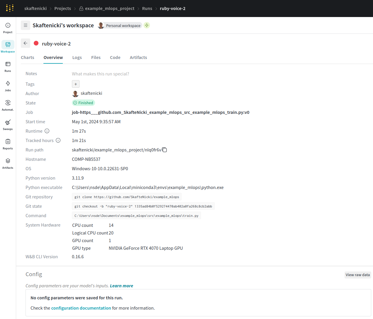Toggle the workspace hamburger menu panel
Image resolution: width=373 pixels, height=319 pixels.
pyautogui.click(x=26, y=26)
